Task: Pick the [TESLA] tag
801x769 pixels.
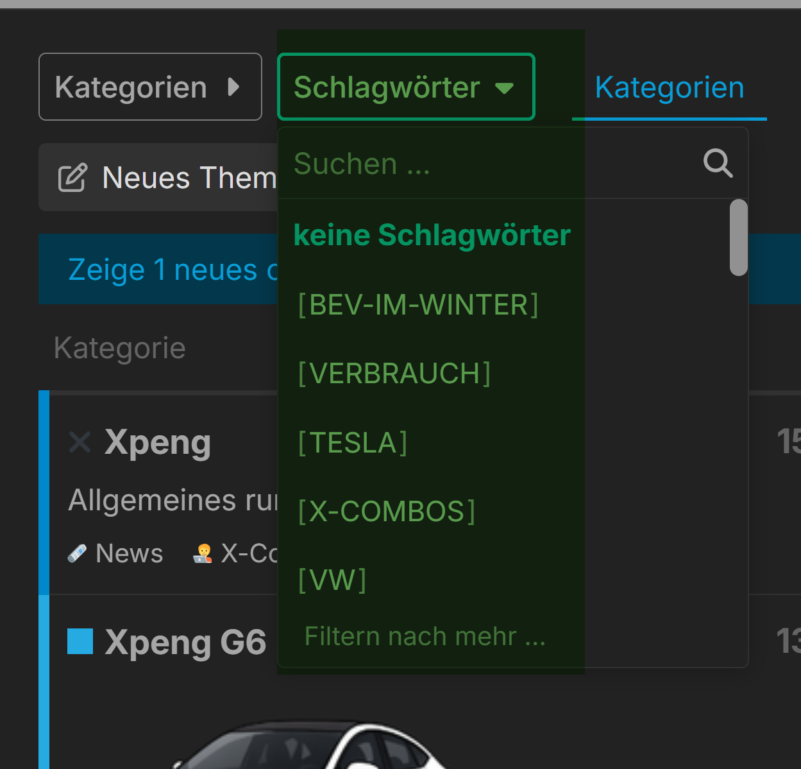Action: [x=353, y=443]
